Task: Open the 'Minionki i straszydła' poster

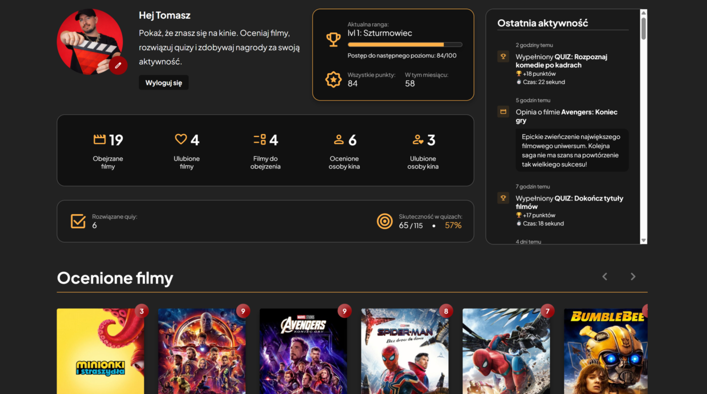Action: coord(100,352)
